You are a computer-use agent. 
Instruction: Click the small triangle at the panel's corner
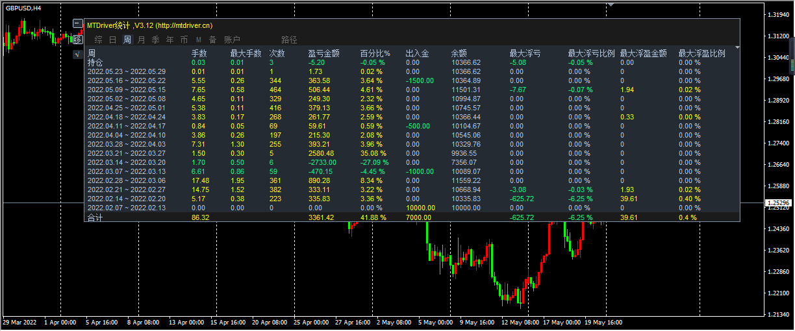[737, 47]
